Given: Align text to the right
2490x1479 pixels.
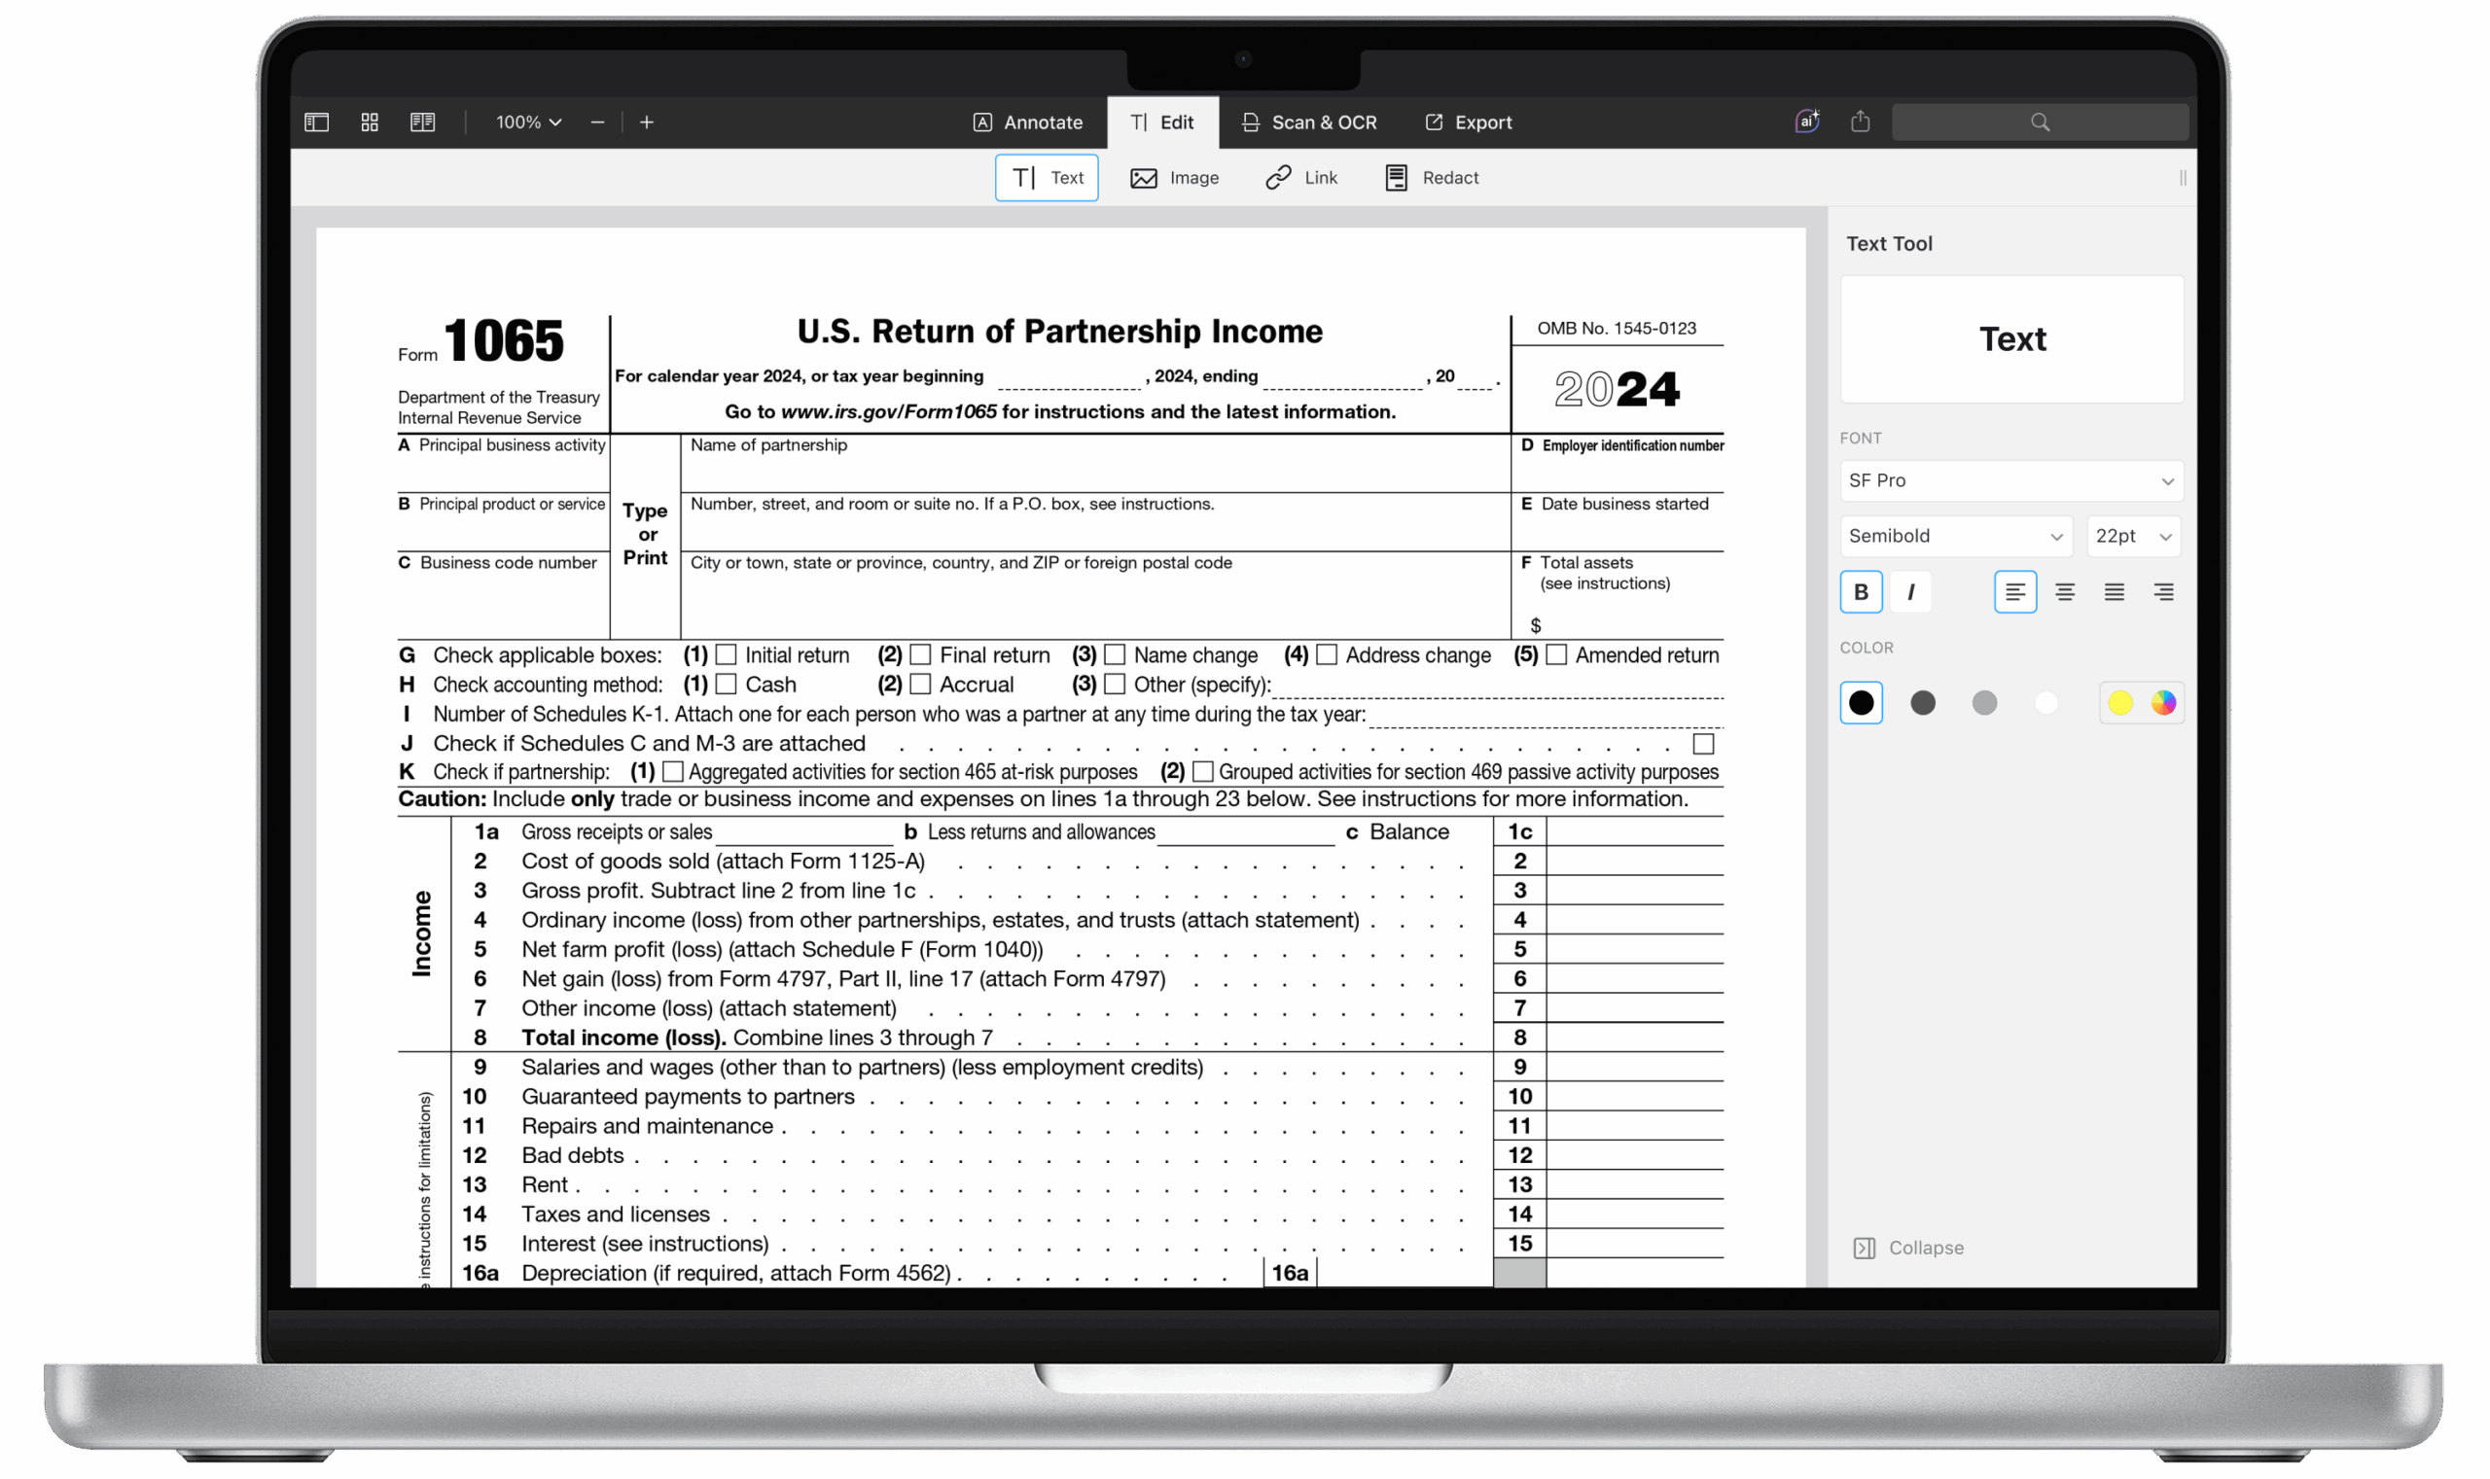Looking at the screenshot, I should tap(2163, 591).
